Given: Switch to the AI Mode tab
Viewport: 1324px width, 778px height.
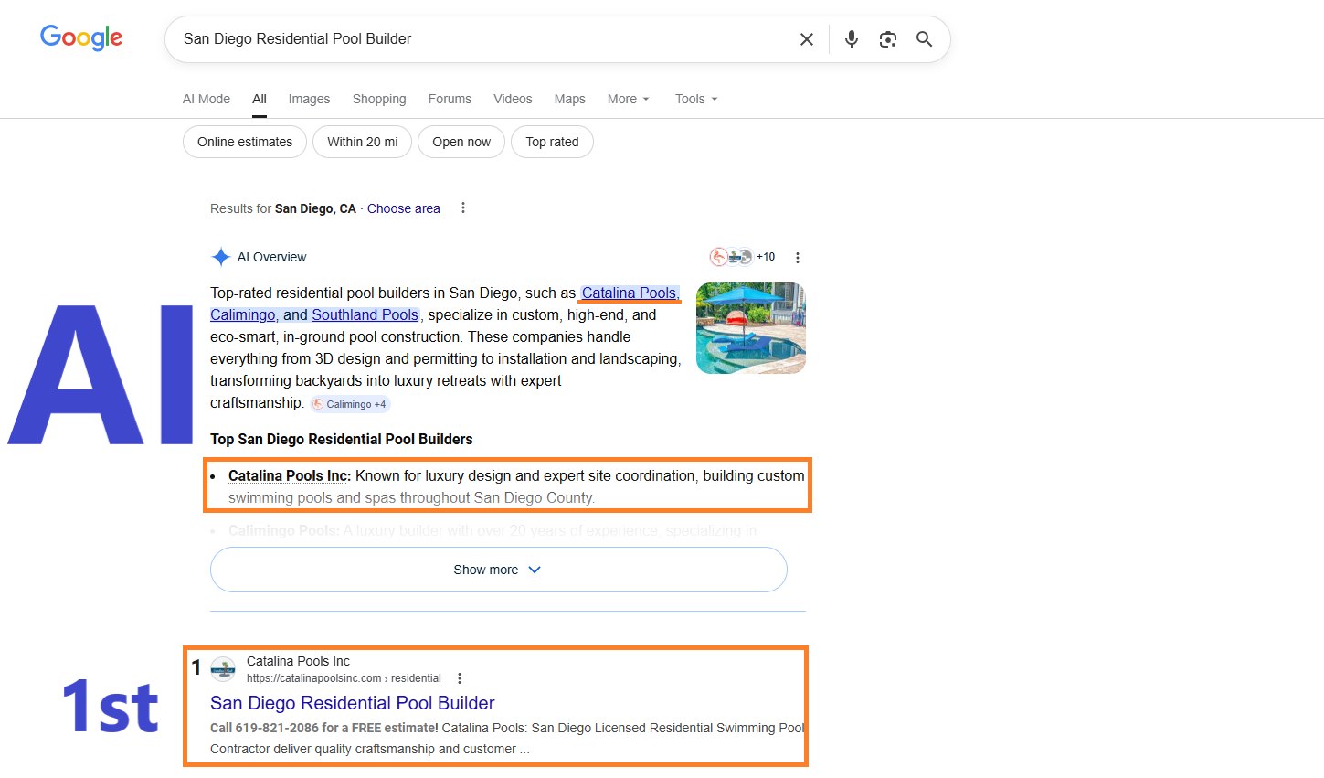Looking at the screenshot, I should point(207,99).
